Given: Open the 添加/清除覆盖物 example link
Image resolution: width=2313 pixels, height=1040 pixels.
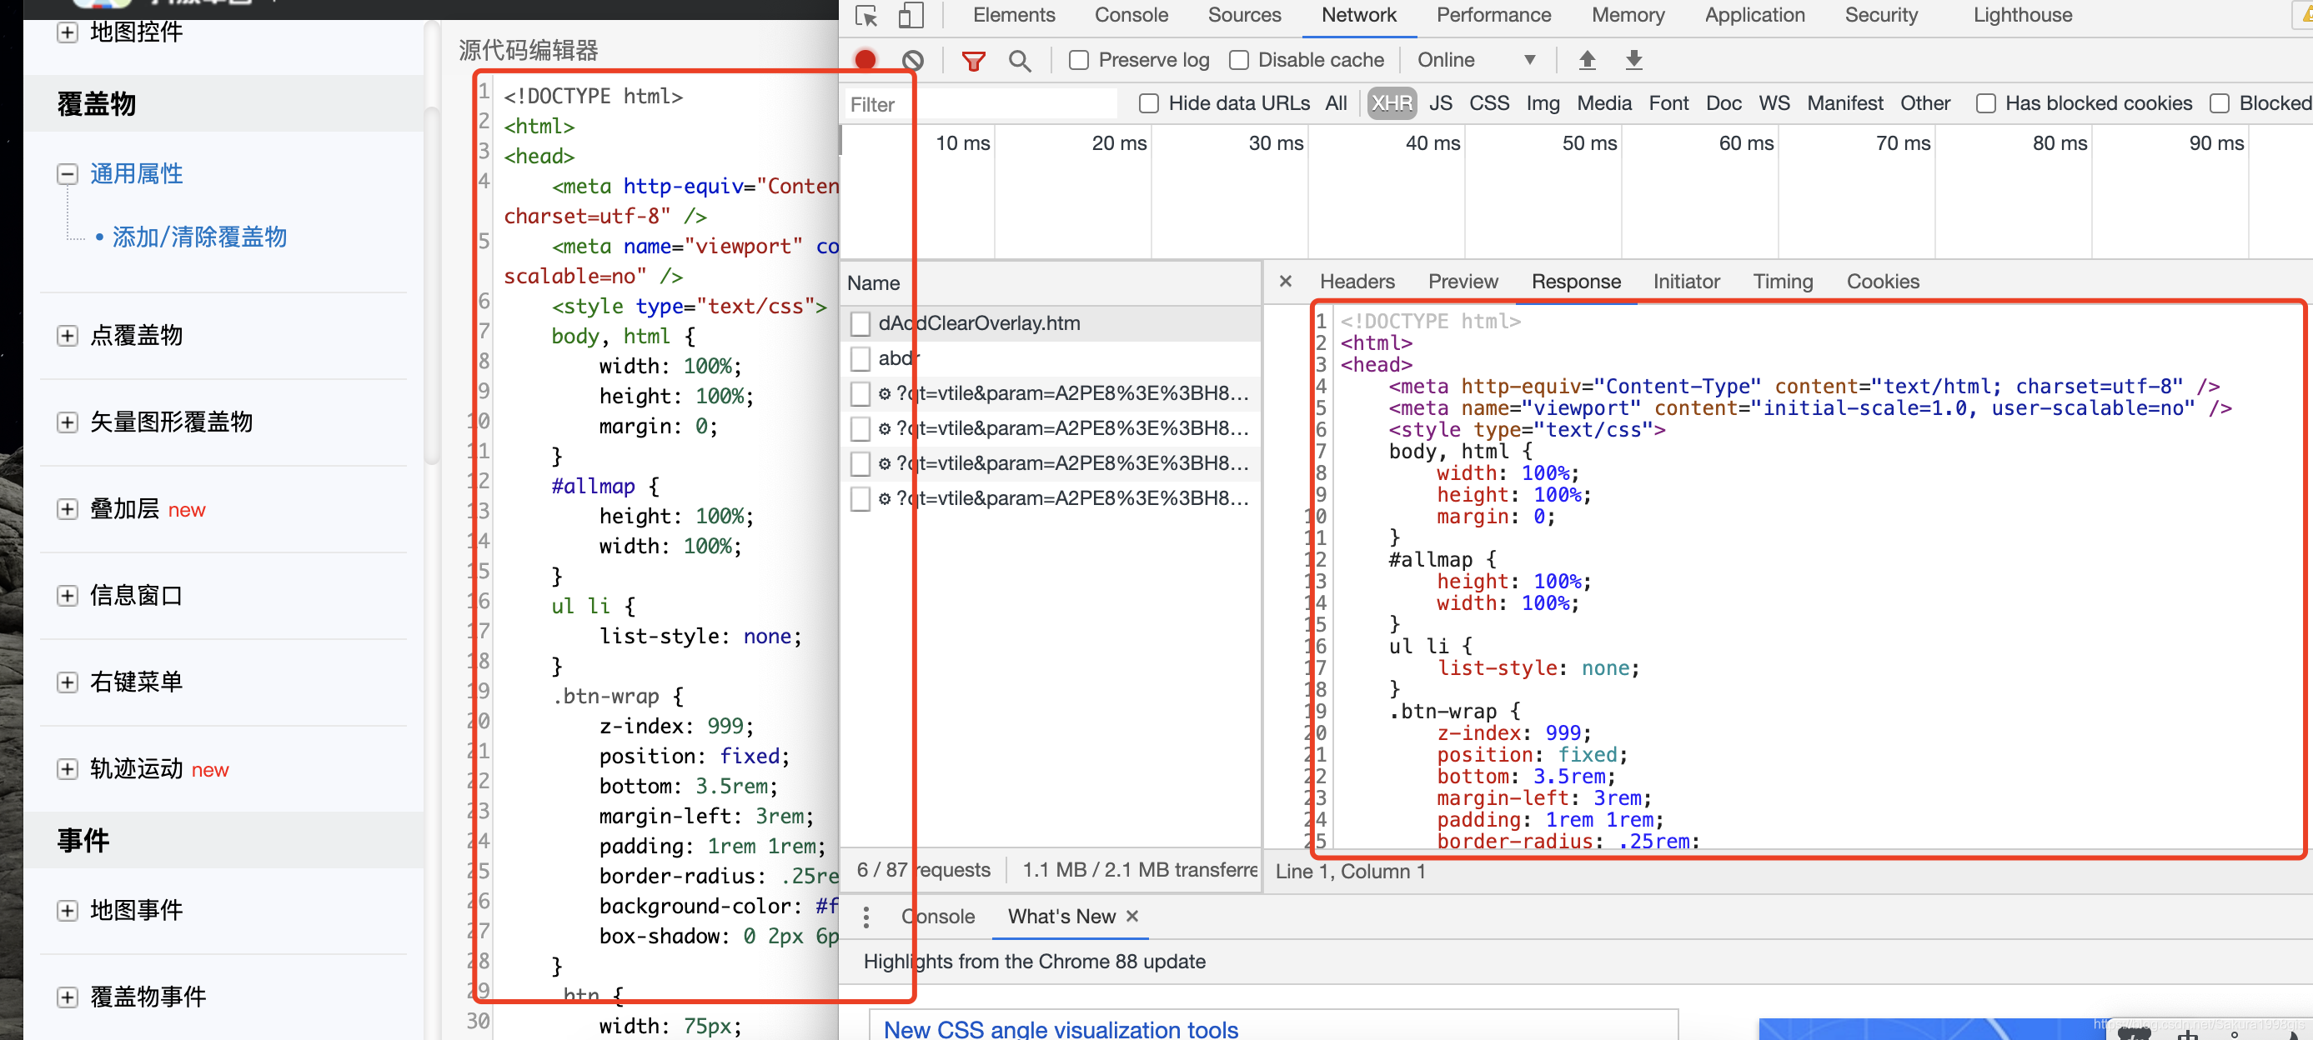Looking at the screenshot, I should pos(199,237).
